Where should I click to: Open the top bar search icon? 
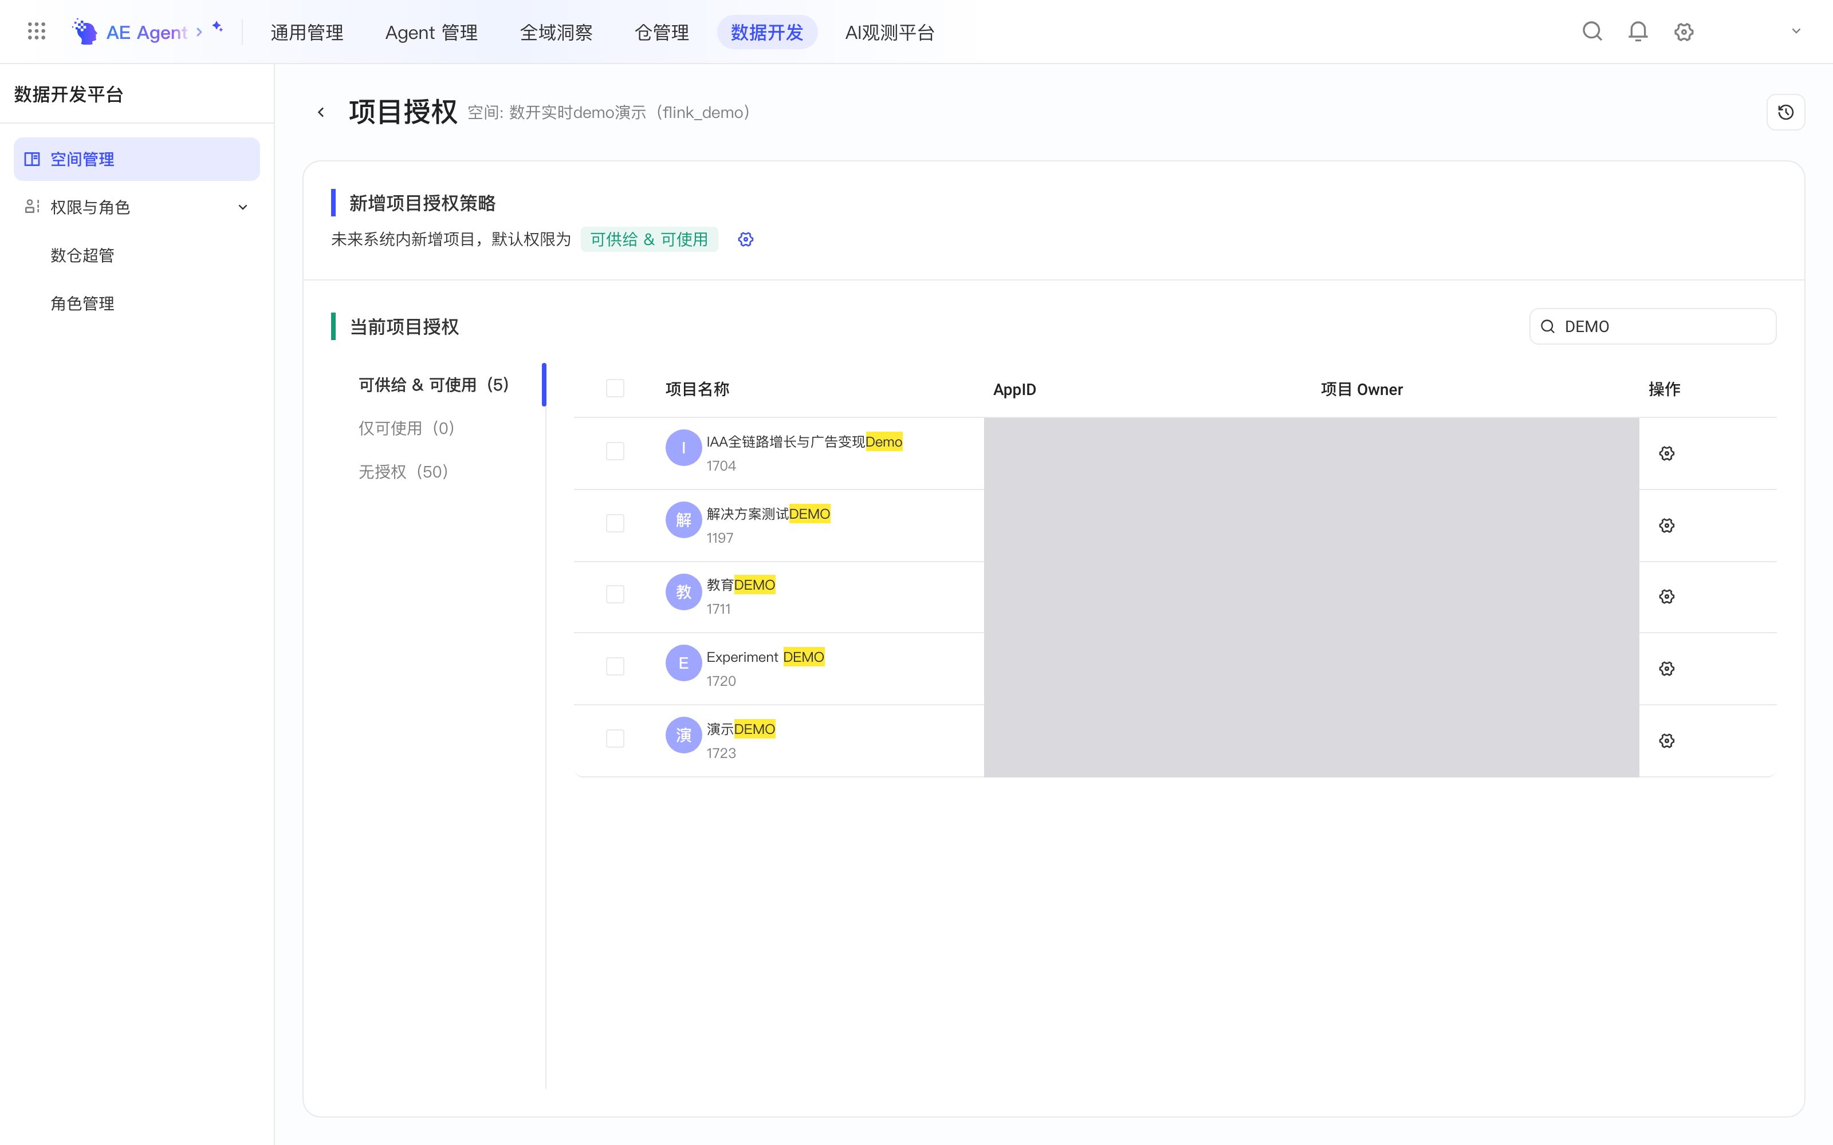(1592, 31)
